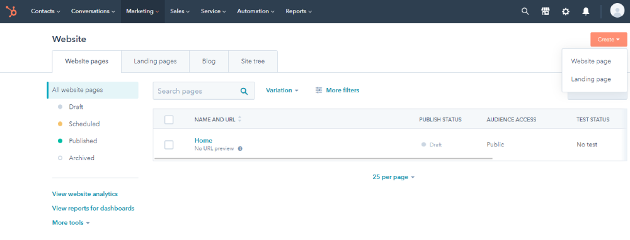630x240 pixels.
Task: Click the Test Status column header
Action: (593, 119)
